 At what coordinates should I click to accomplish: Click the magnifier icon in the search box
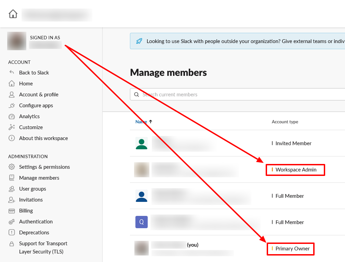[x=136, y=95]
